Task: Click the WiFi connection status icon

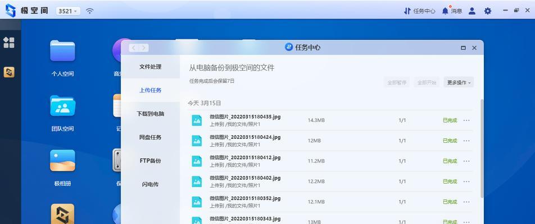Action: click(89, 11)
